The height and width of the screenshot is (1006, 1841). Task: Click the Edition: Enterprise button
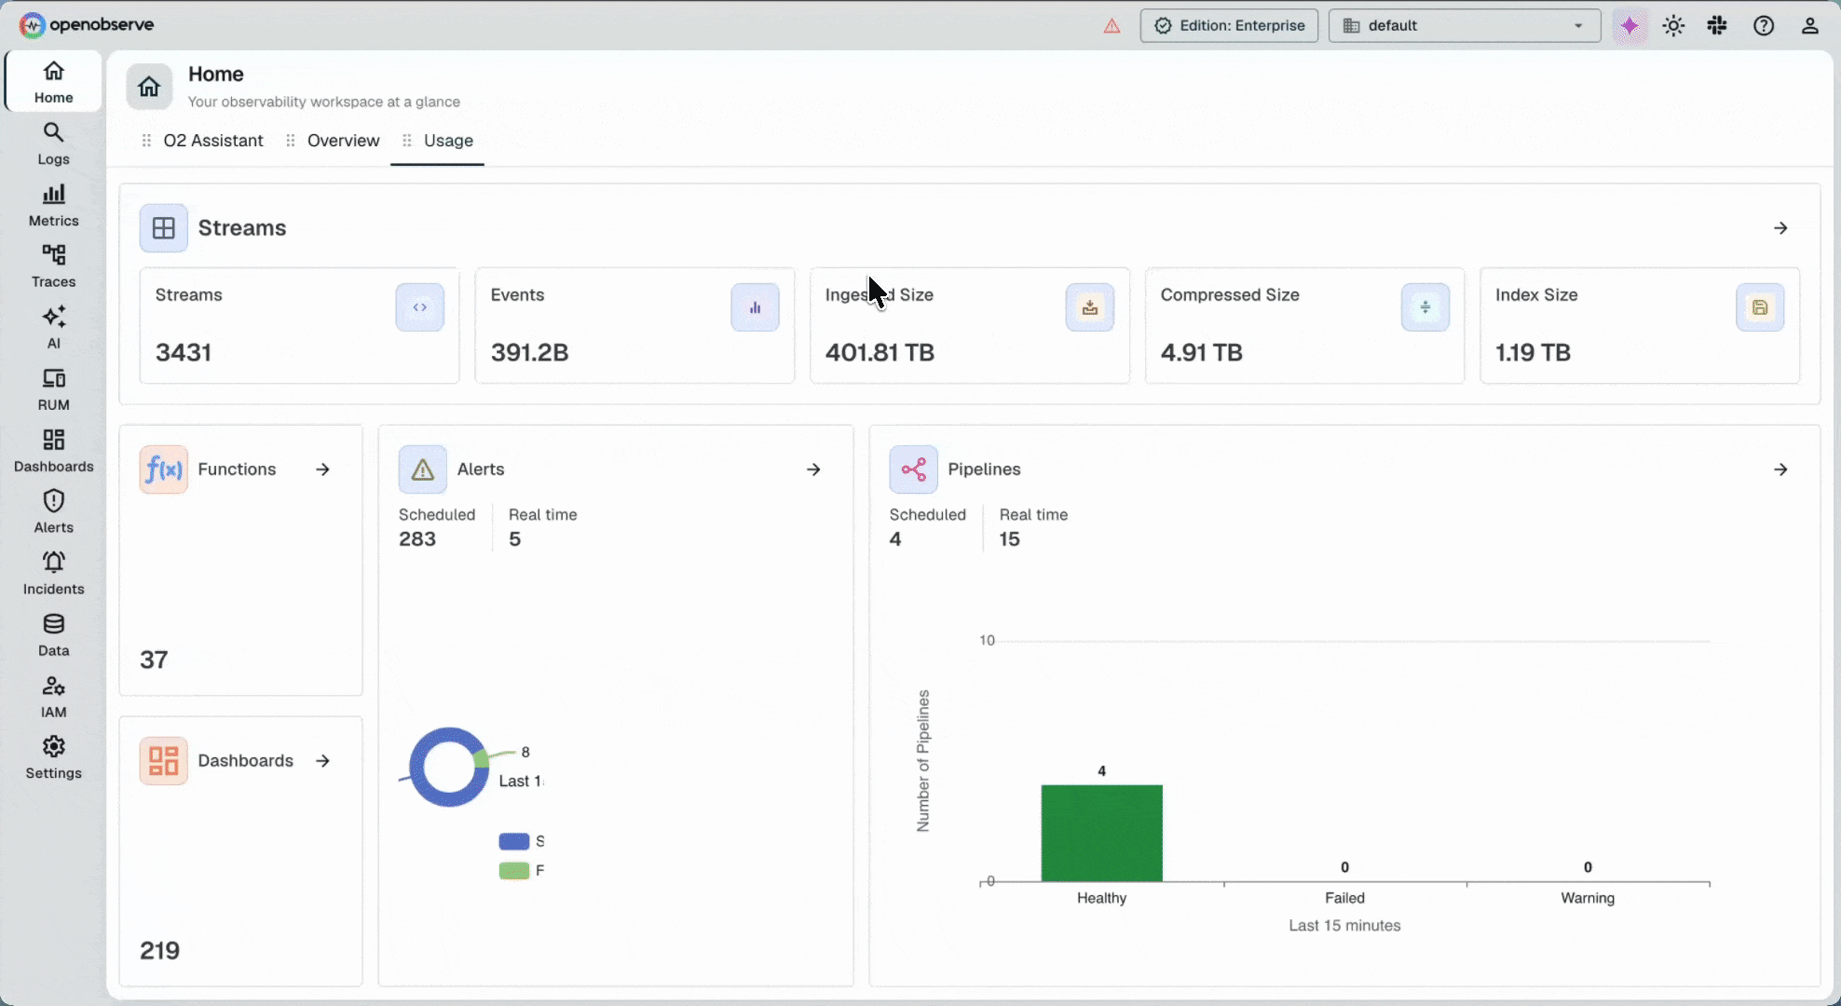pyautogui.click(x=1229, y=26)
